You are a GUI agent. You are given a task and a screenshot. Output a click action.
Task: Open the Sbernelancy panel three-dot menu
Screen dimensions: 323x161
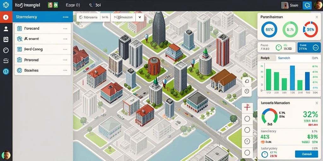66,17
